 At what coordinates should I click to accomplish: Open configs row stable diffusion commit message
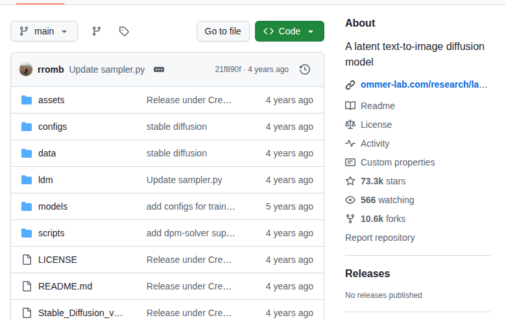point(176,127)
